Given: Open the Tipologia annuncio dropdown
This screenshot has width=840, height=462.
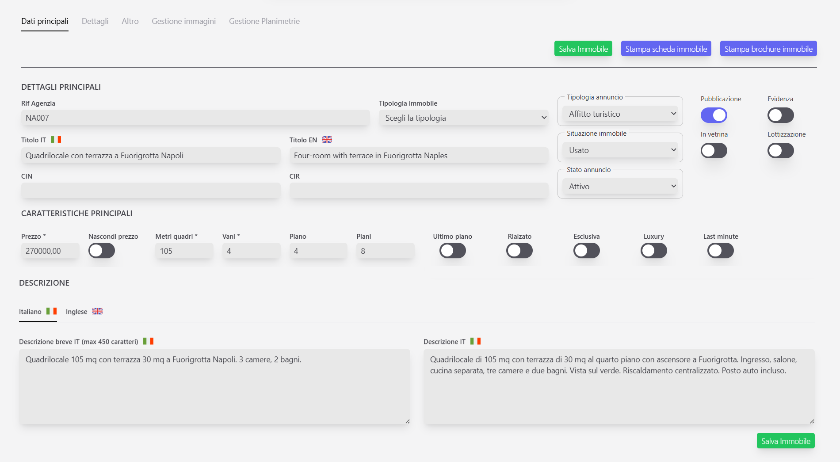Looking at the screenshot, I should (620, 114).
